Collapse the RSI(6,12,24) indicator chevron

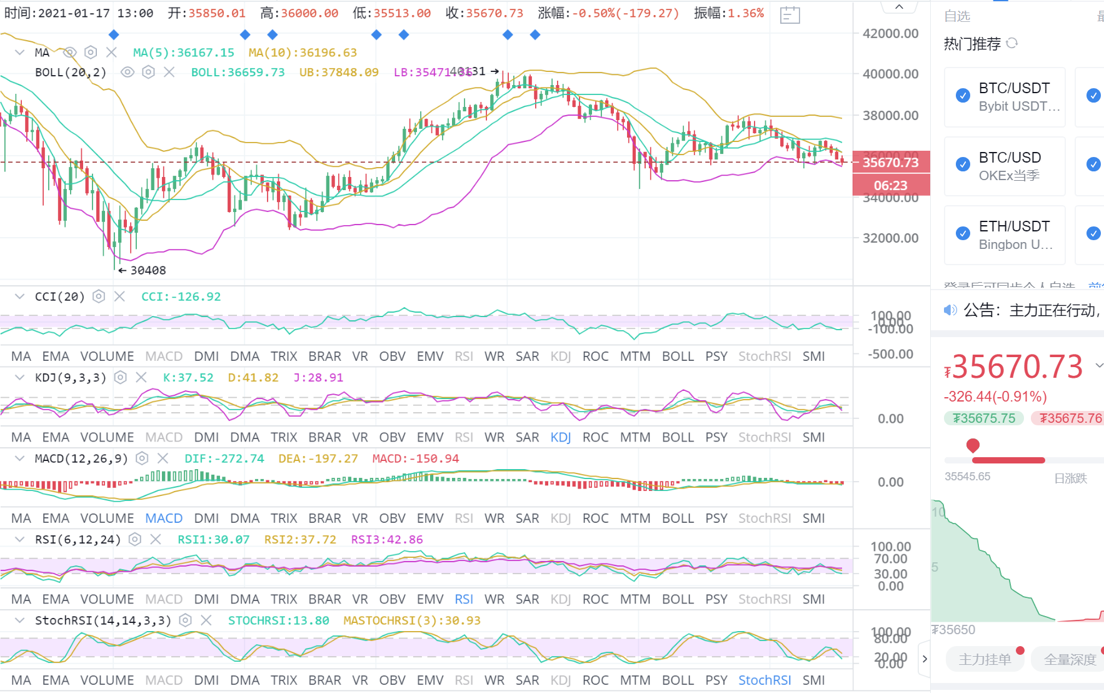click(x=20, y=539)
